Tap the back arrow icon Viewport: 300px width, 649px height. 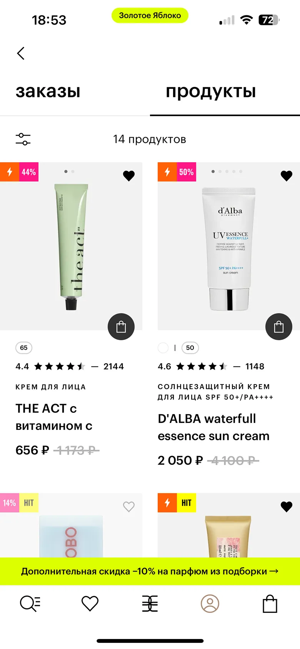(21, 53)
